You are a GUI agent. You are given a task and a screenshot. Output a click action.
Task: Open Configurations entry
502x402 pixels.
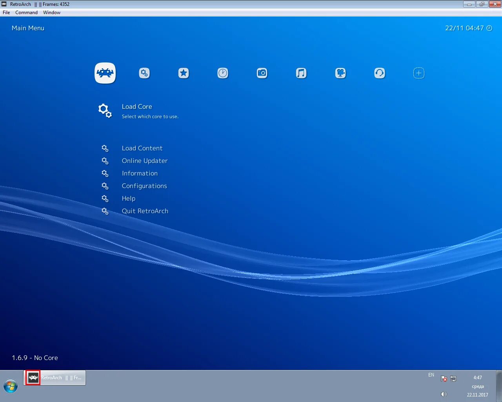[x=144, y=186]
